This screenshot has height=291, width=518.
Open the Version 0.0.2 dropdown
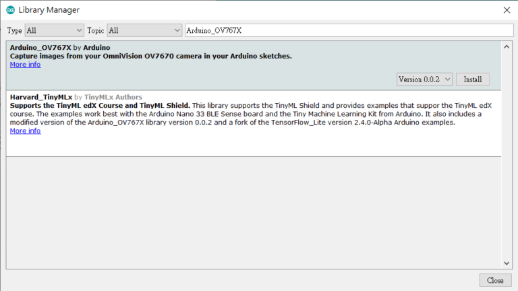[x=425, y=79]
